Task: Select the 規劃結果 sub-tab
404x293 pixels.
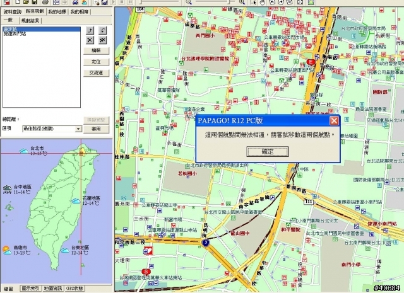Action: click(x=30, y=21)
